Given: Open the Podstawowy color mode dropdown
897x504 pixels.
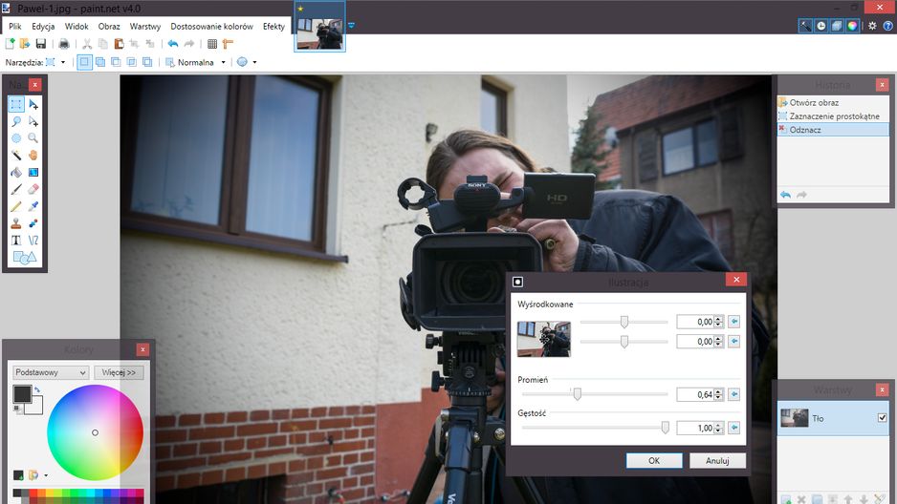Looking at the screenshot, I should click(51, 372).
